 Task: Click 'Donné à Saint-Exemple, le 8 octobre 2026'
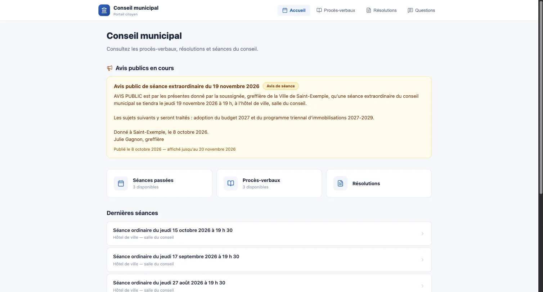click(161, 132)
